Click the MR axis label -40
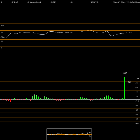This screenshot has width=140, height=140. pyautogui.click(x=137, y=110)
